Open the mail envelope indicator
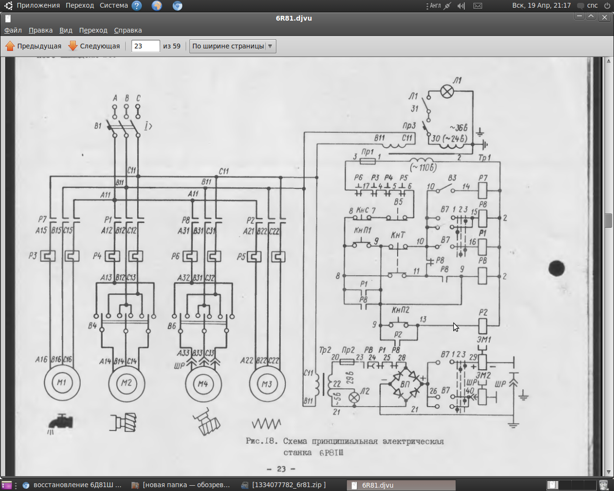The width and height of the screenshot is (614, 491). (x=478, y=6)
